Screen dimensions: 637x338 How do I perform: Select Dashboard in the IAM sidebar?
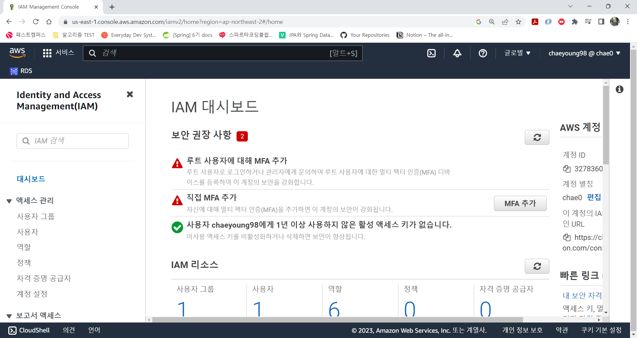(31, 179)
